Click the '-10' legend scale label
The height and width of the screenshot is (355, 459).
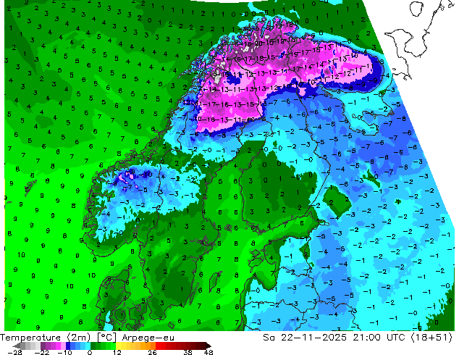pyautogui.click(x=64, y=352)
